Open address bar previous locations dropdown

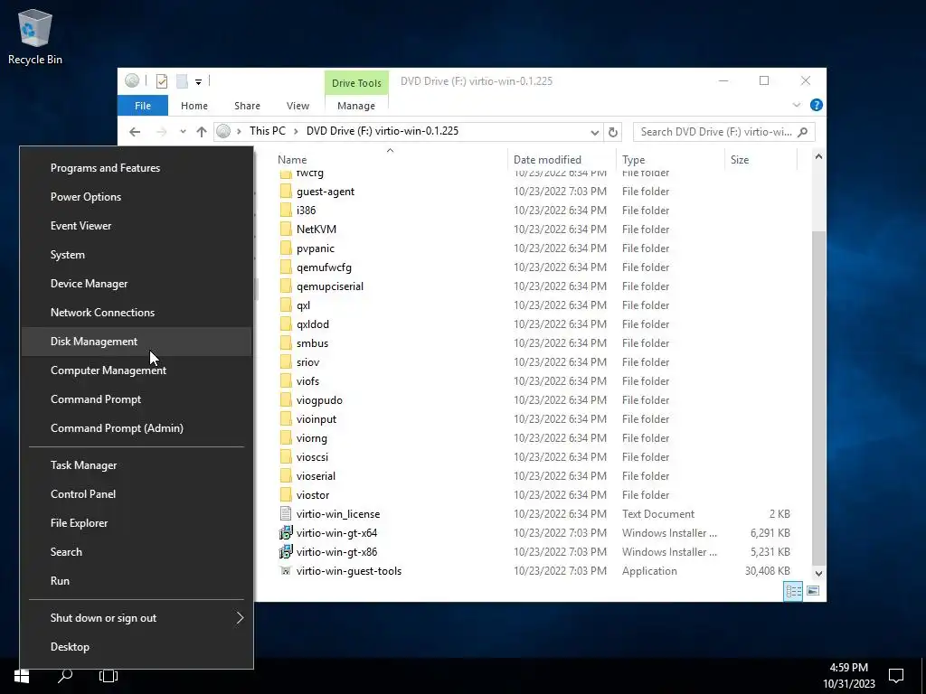[595, 133]
